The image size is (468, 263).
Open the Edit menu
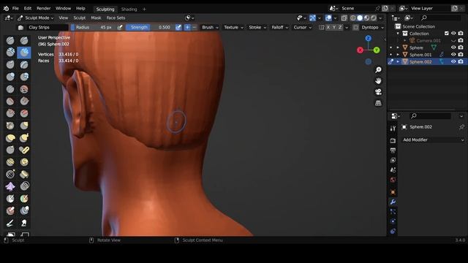[x=28, y=8]
